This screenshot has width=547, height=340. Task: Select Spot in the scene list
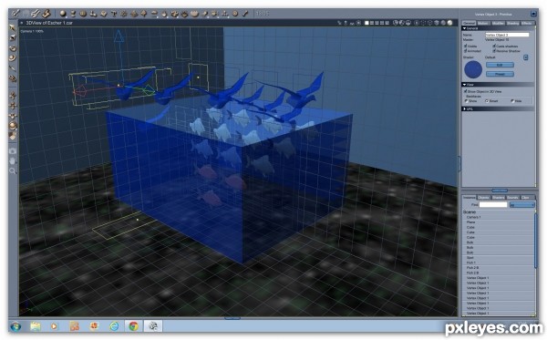470,258
